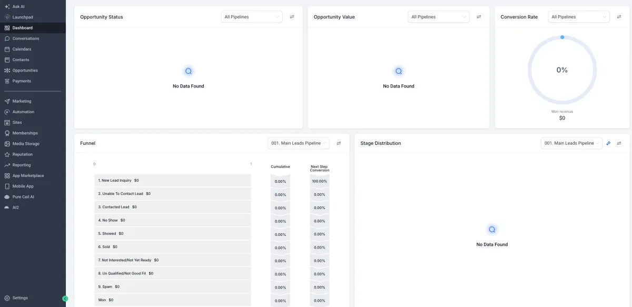The height and width of the screenshot is (307, 632).
Task: Click the Stage Distribution card title
Action: pyautogui.click(x=381, y=143)
